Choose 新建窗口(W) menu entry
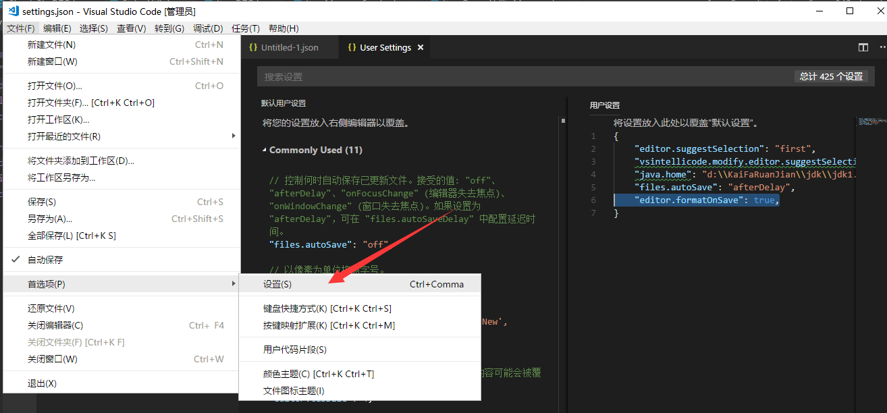Viewport: 887px width, 413px height. click(x=122, y=61)
